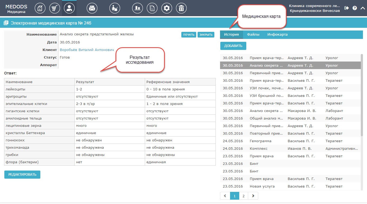The height and width of the screenshot is (204, 367).
Task: Click the shopping cart icon
Action: (55, 8)
